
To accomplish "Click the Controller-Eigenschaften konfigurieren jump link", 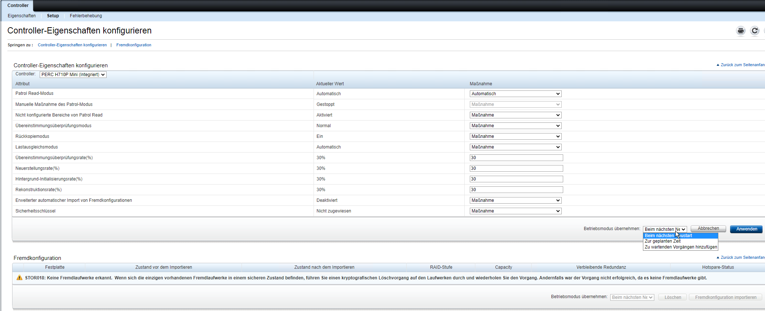I will point(72,45).
